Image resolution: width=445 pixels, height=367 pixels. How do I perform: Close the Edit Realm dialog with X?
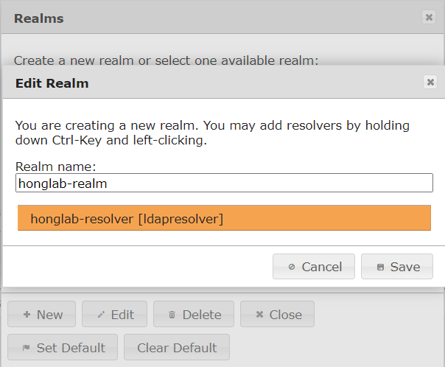(430, 82)
